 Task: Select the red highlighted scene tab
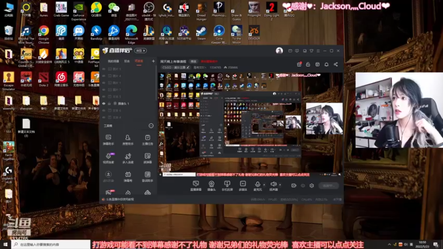click(139, 61)
